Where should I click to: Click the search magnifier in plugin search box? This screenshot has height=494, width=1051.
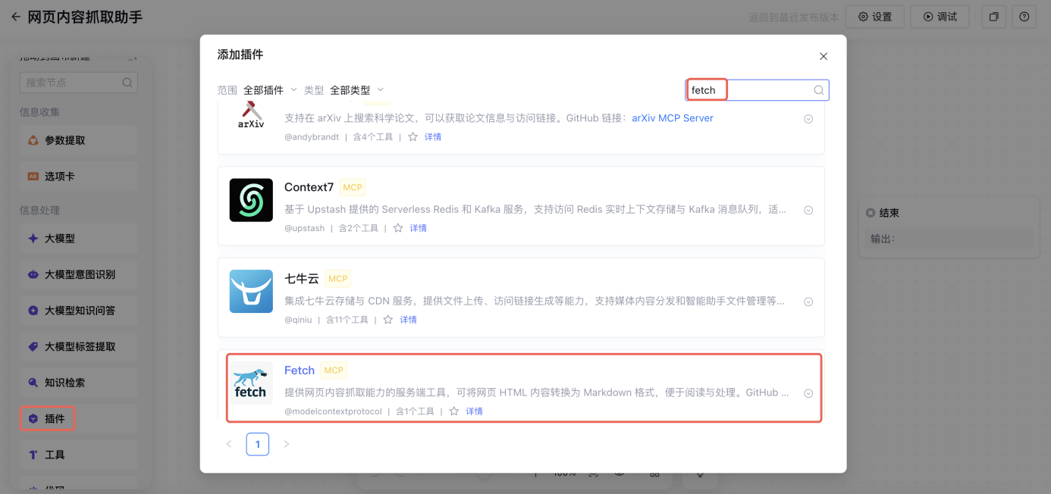pos(819,90)
